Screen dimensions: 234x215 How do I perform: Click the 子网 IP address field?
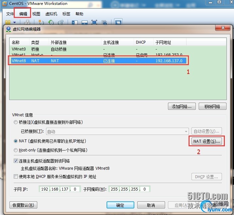60,189
